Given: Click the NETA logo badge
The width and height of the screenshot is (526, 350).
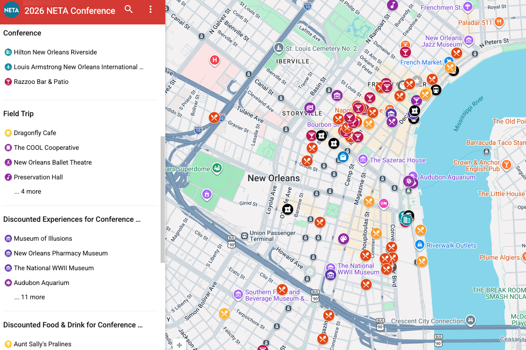Looking at the screenshot, I should [x=12, y=10].
